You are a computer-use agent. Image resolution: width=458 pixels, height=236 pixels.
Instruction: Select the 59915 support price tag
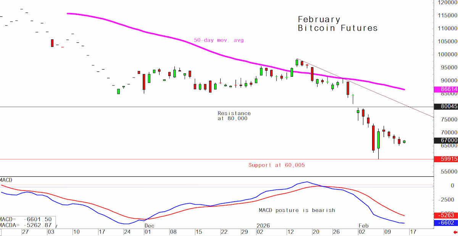(446, 159)
